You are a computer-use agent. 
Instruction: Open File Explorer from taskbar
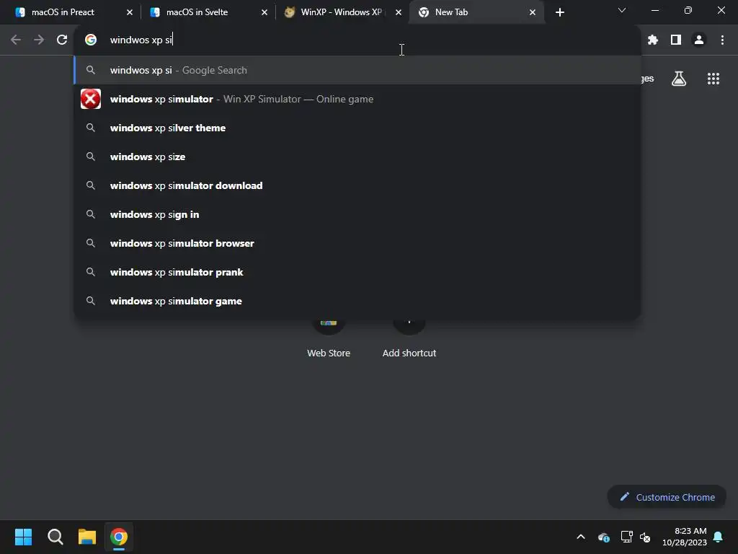[x=87, y=537]
